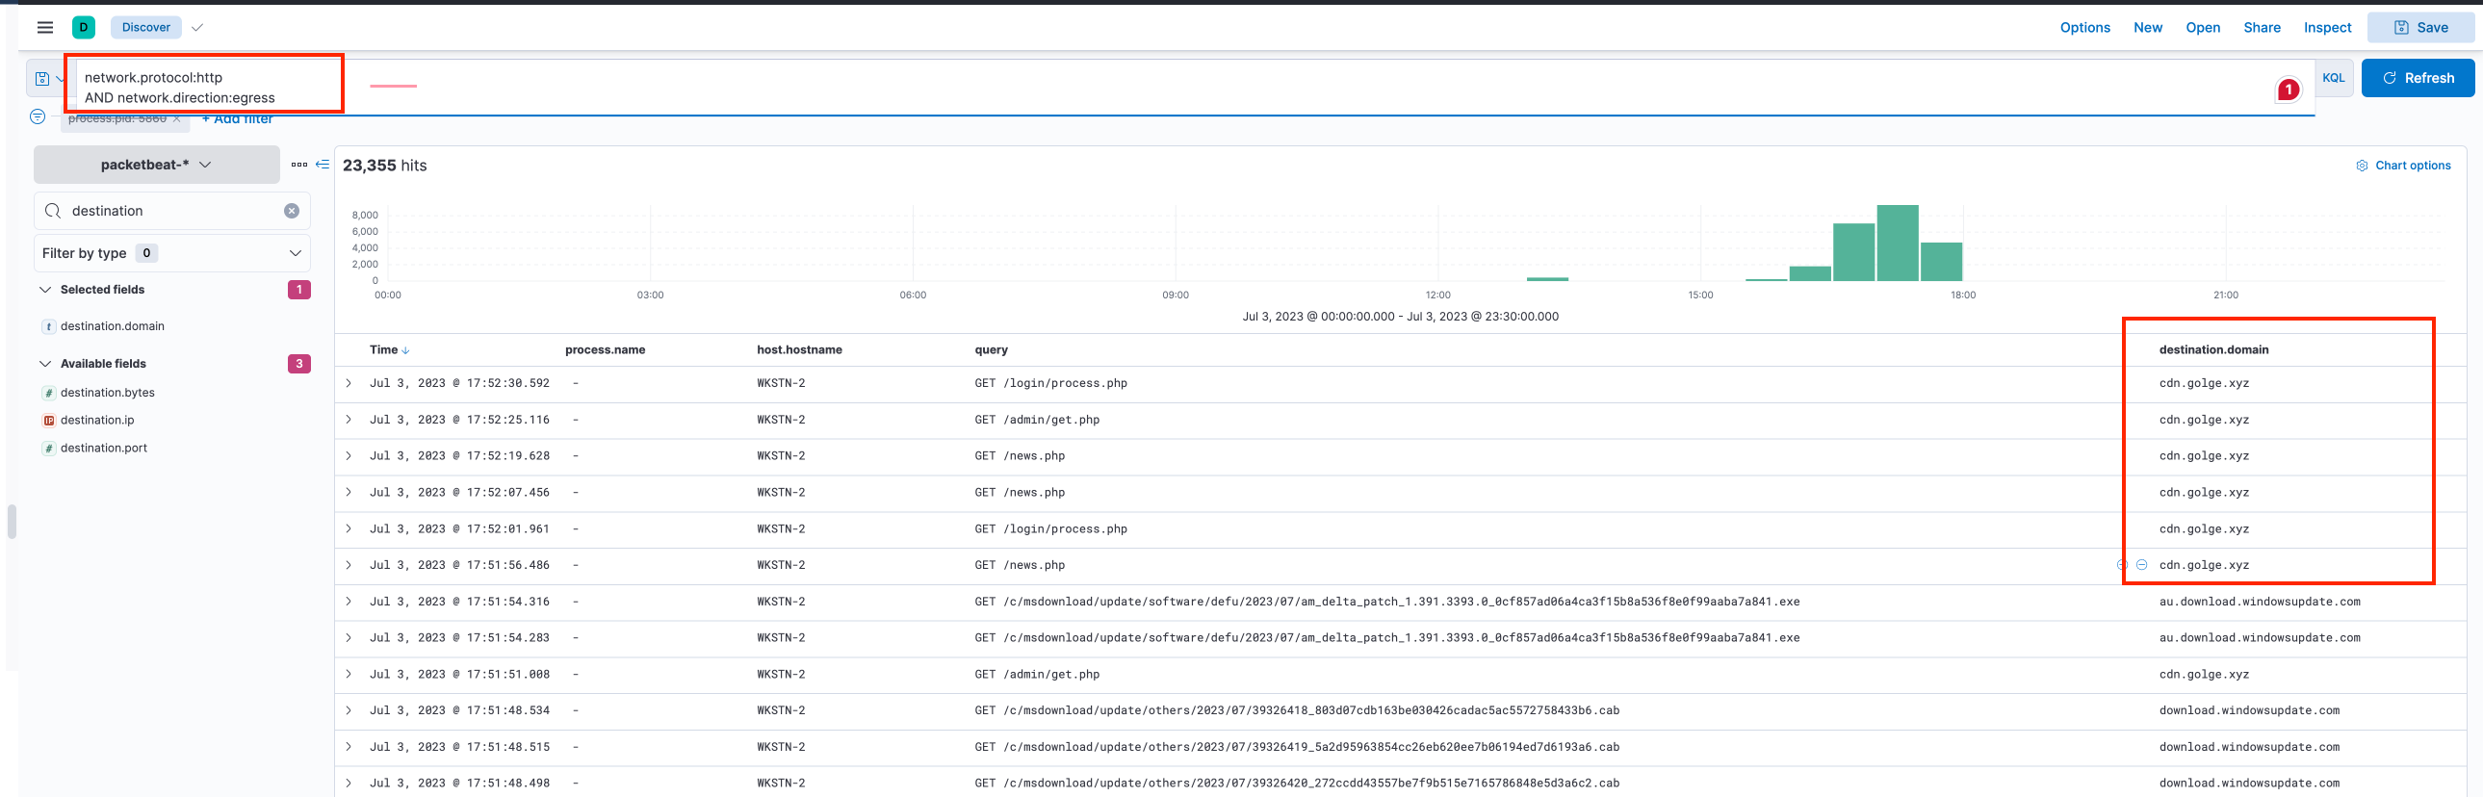The image size is (2483, 797).
Task: Click the small histogram bar near 13:00
Action: coord(1547,279)
